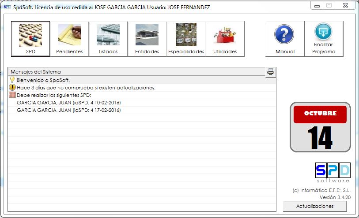
Task: Close the SpdSoft window
Action: (345, 5)
